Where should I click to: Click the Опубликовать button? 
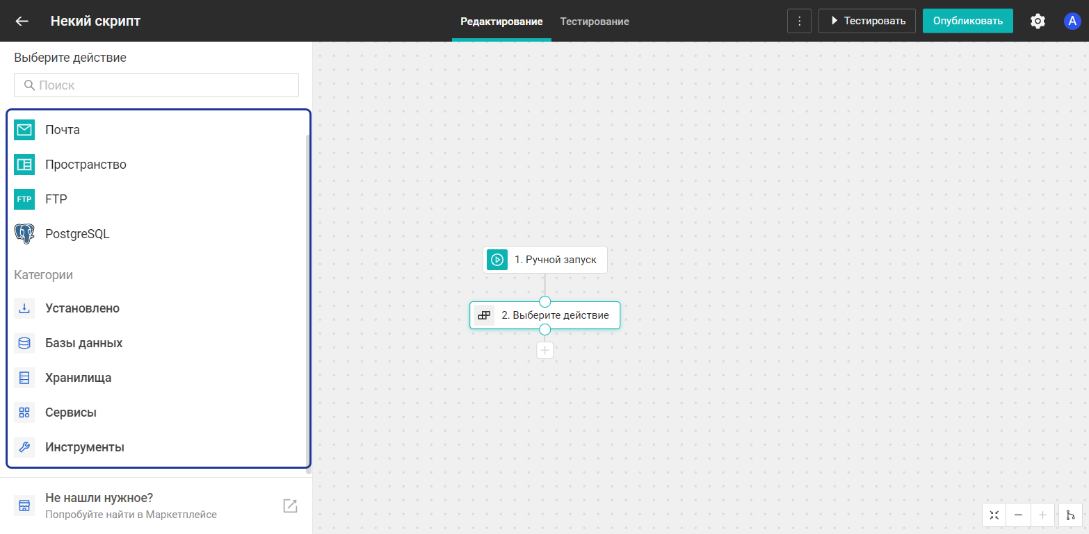click(x=968, y=21)
